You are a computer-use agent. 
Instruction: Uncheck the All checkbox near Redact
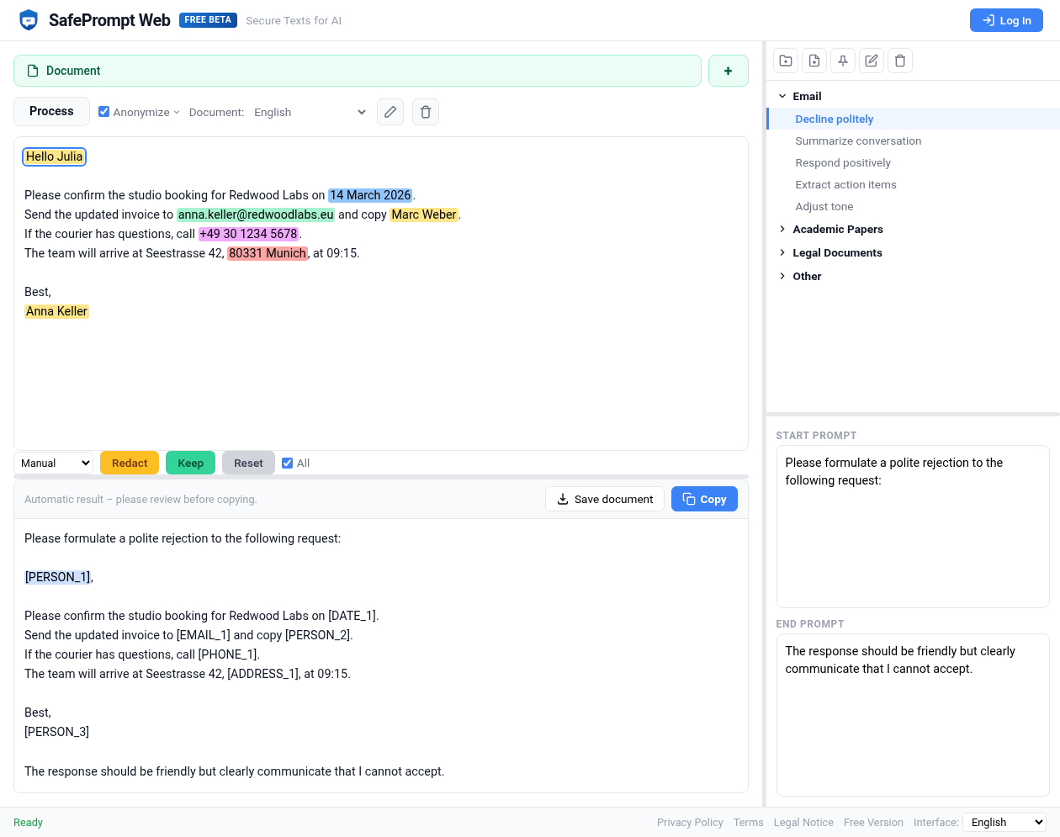coord(287,462)
